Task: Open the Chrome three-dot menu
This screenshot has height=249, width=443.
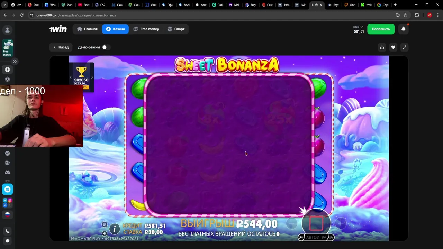Action: pyautogui.click(x=438, y=15)
